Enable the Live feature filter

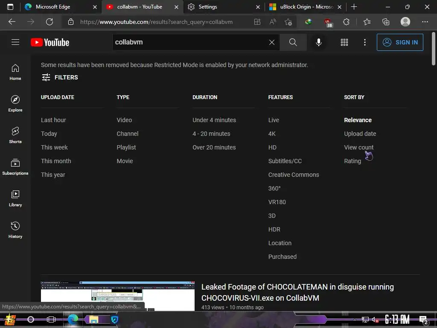click(274, 120)
